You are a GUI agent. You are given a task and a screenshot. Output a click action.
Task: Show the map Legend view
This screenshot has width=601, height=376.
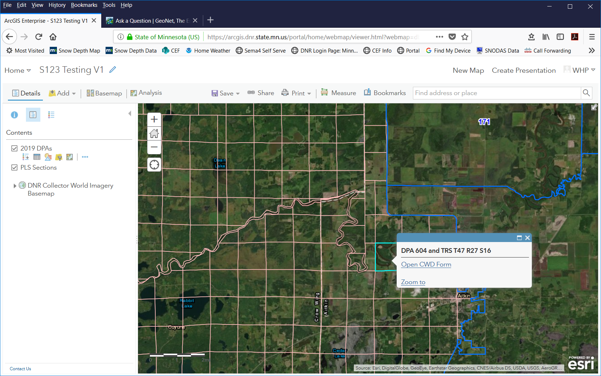51,115
